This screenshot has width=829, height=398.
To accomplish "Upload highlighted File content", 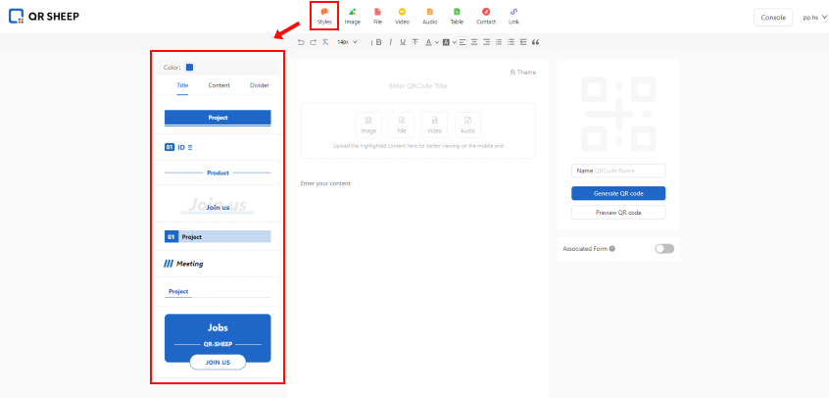I will click(402, 124).
